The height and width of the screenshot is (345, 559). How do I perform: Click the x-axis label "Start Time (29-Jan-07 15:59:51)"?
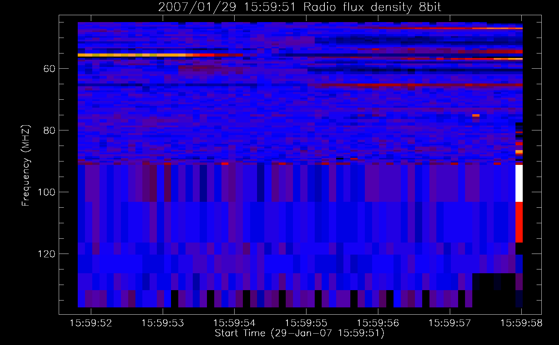tap(300, 333)
